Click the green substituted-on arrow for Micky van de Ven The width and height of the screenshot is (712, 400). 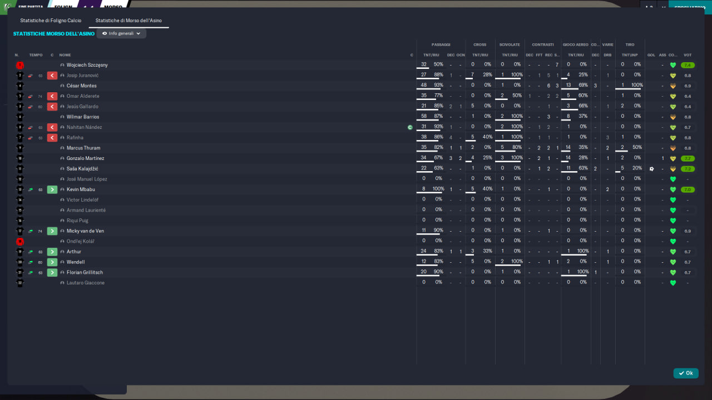(52, 231)
